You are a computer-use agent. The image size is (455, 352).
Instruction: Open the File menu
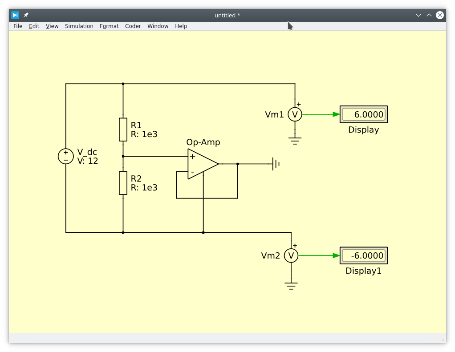point(18,26)
